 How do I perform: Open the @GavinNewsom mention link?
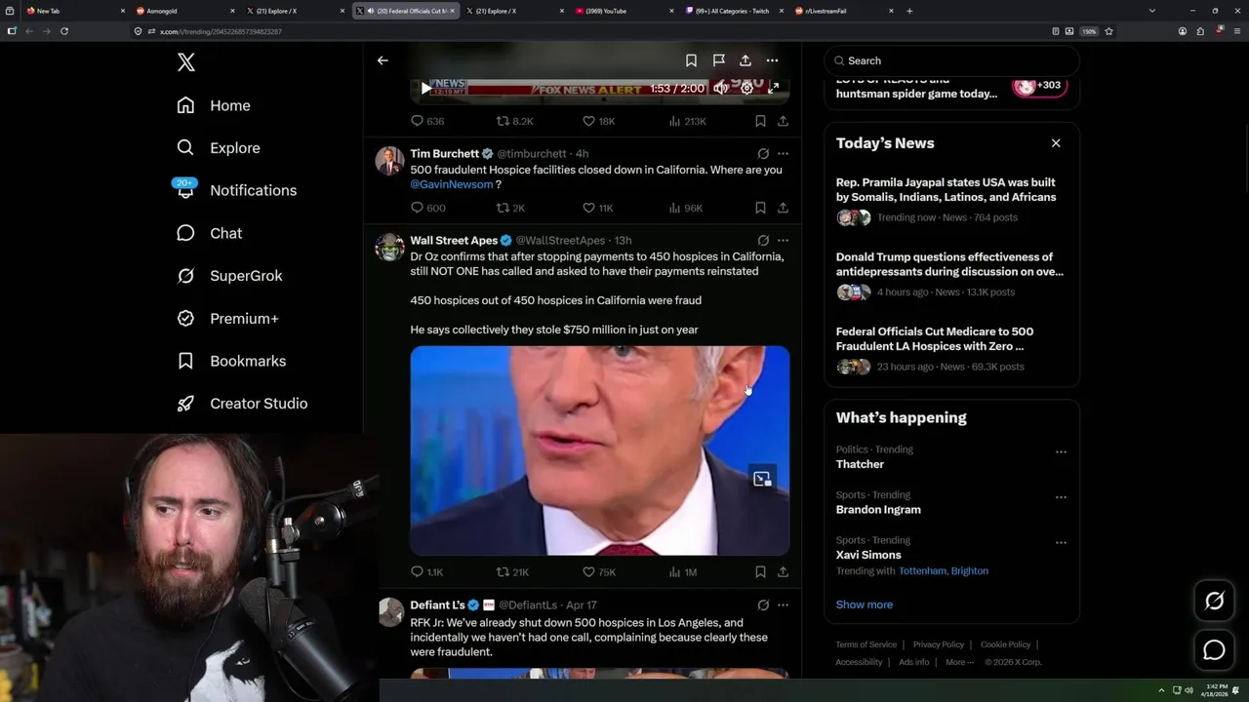pyautogui.click(x=451, y=184)
